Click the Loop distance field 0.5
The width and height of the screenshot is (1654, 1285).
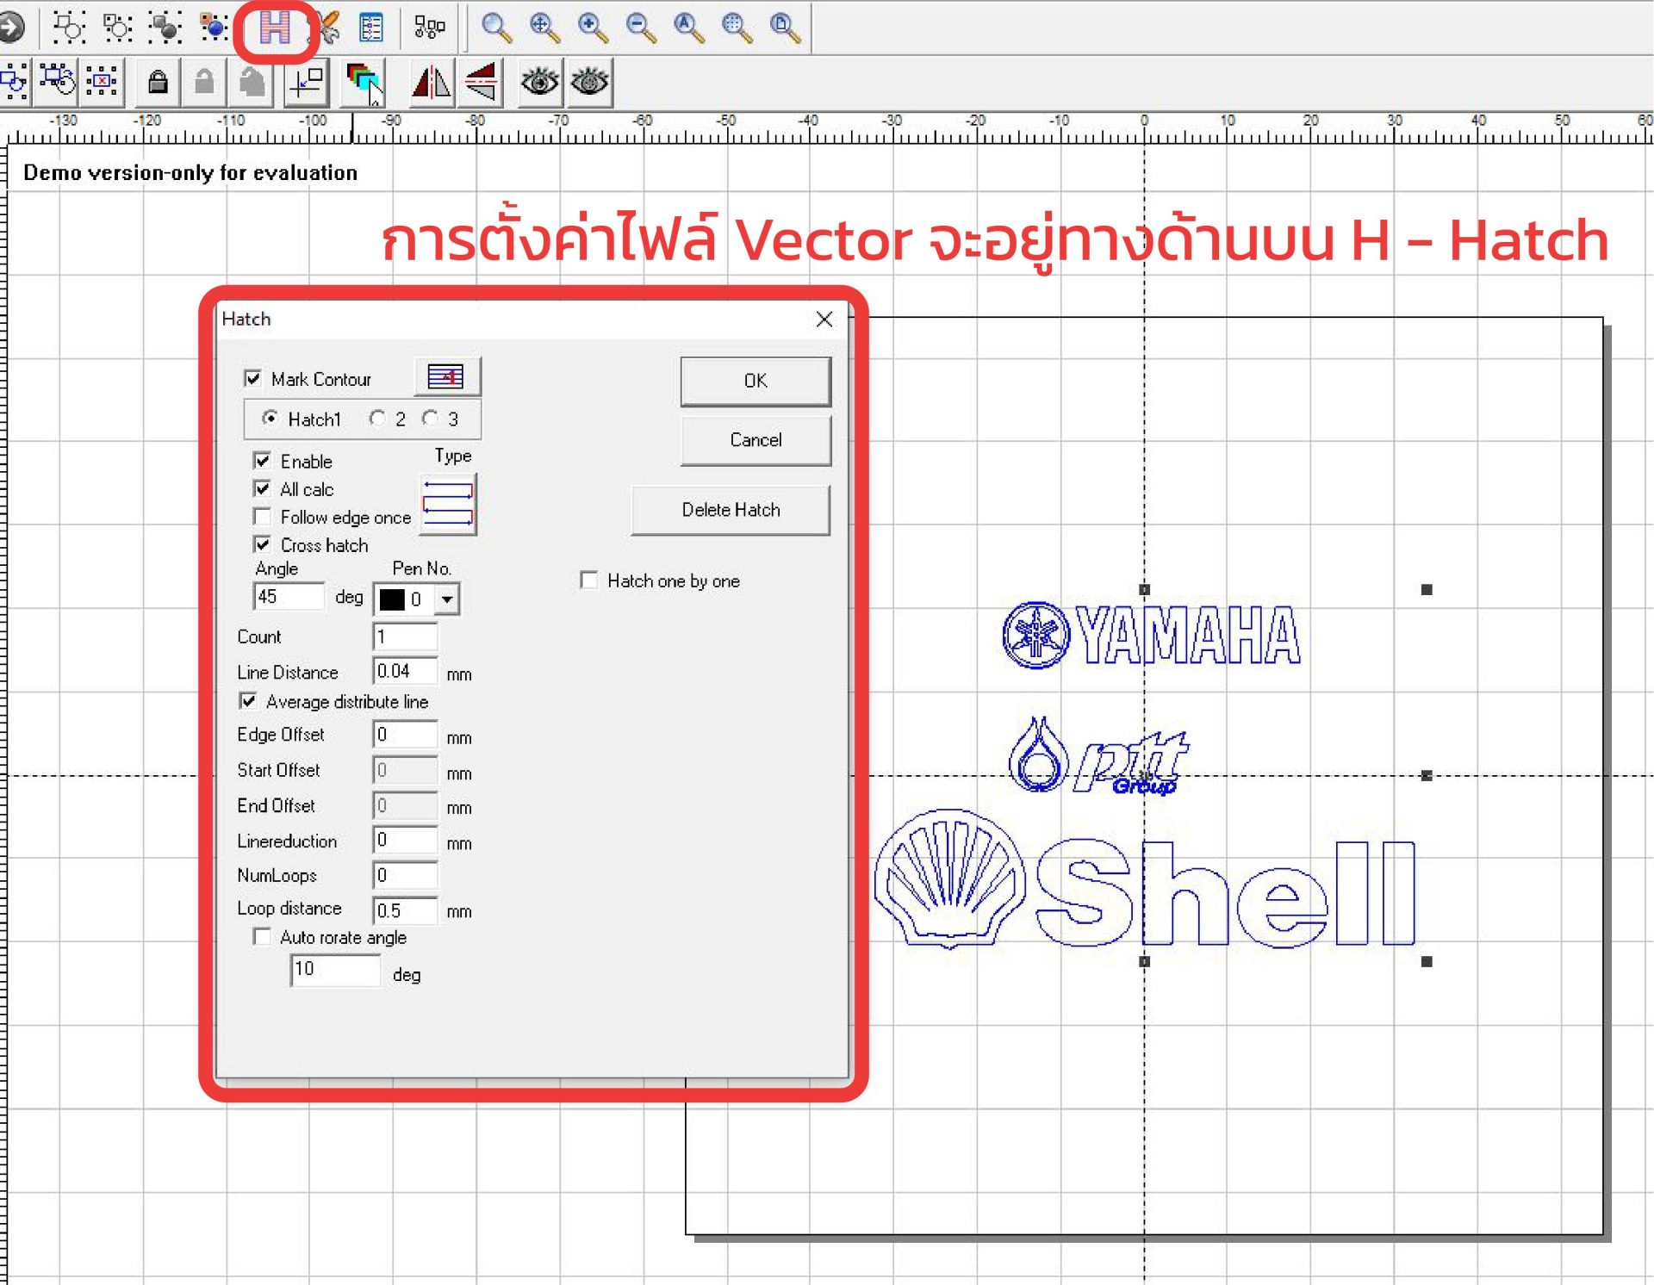(x=406, y=910)
